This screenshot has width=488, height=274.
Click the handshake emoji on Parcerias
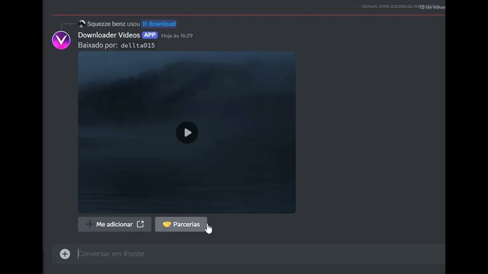pos(167,224)
